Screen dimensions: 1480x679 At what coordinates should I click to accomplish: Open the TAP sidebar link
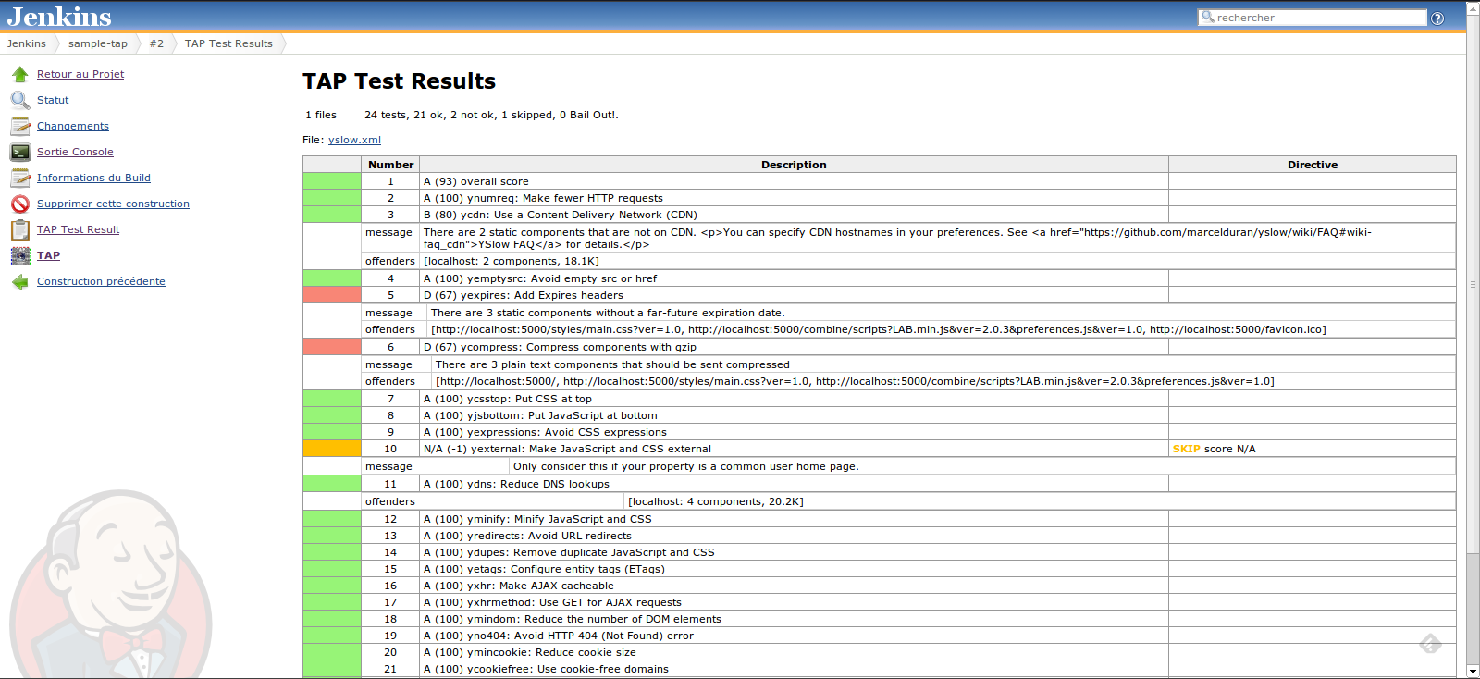pos(48,255)
